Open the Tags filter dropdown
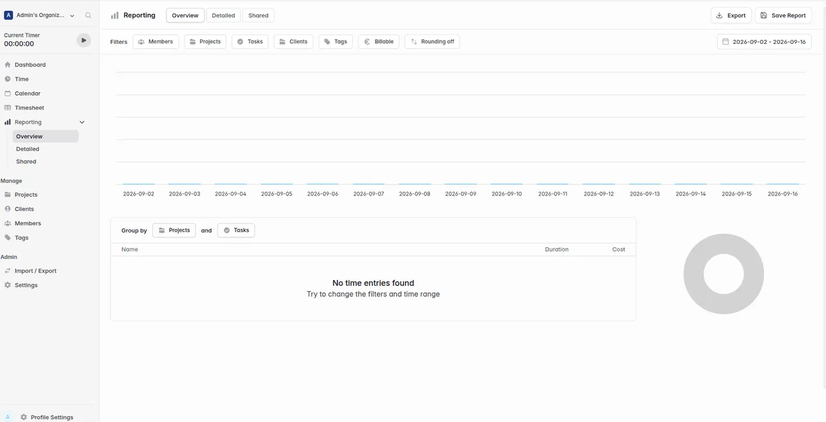The width and height of the screenshot is (826, 422). point(336,42)
